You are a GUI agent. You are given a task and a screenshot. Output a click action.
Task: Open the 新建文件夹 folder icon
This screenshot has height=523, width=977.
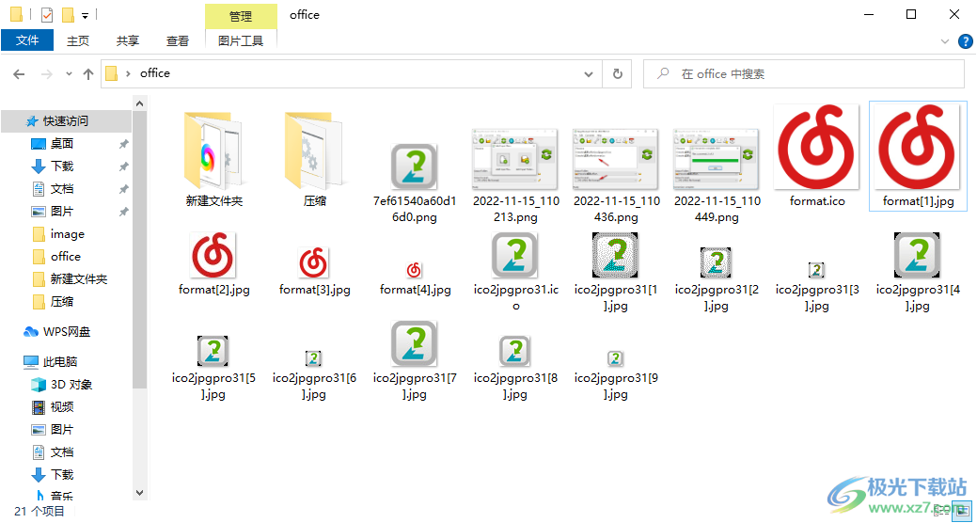pyautogui.click(x=213, y=151)
